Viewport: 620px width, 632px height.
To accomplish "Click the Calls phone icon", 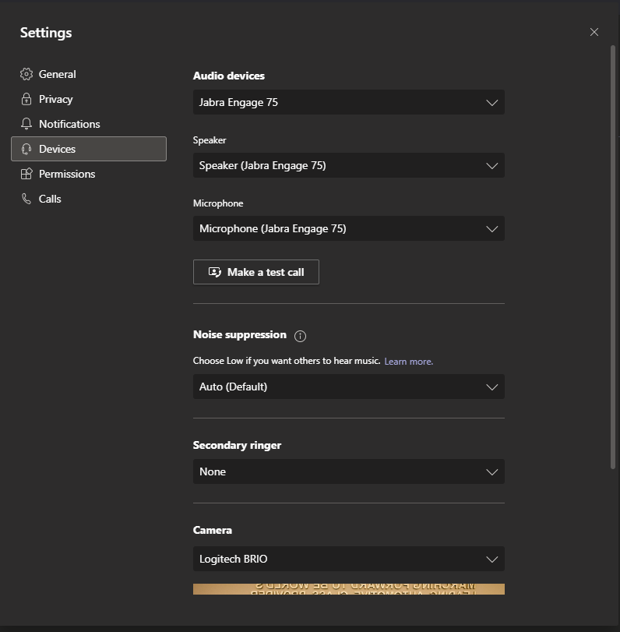I will click(x=26, y=199).
